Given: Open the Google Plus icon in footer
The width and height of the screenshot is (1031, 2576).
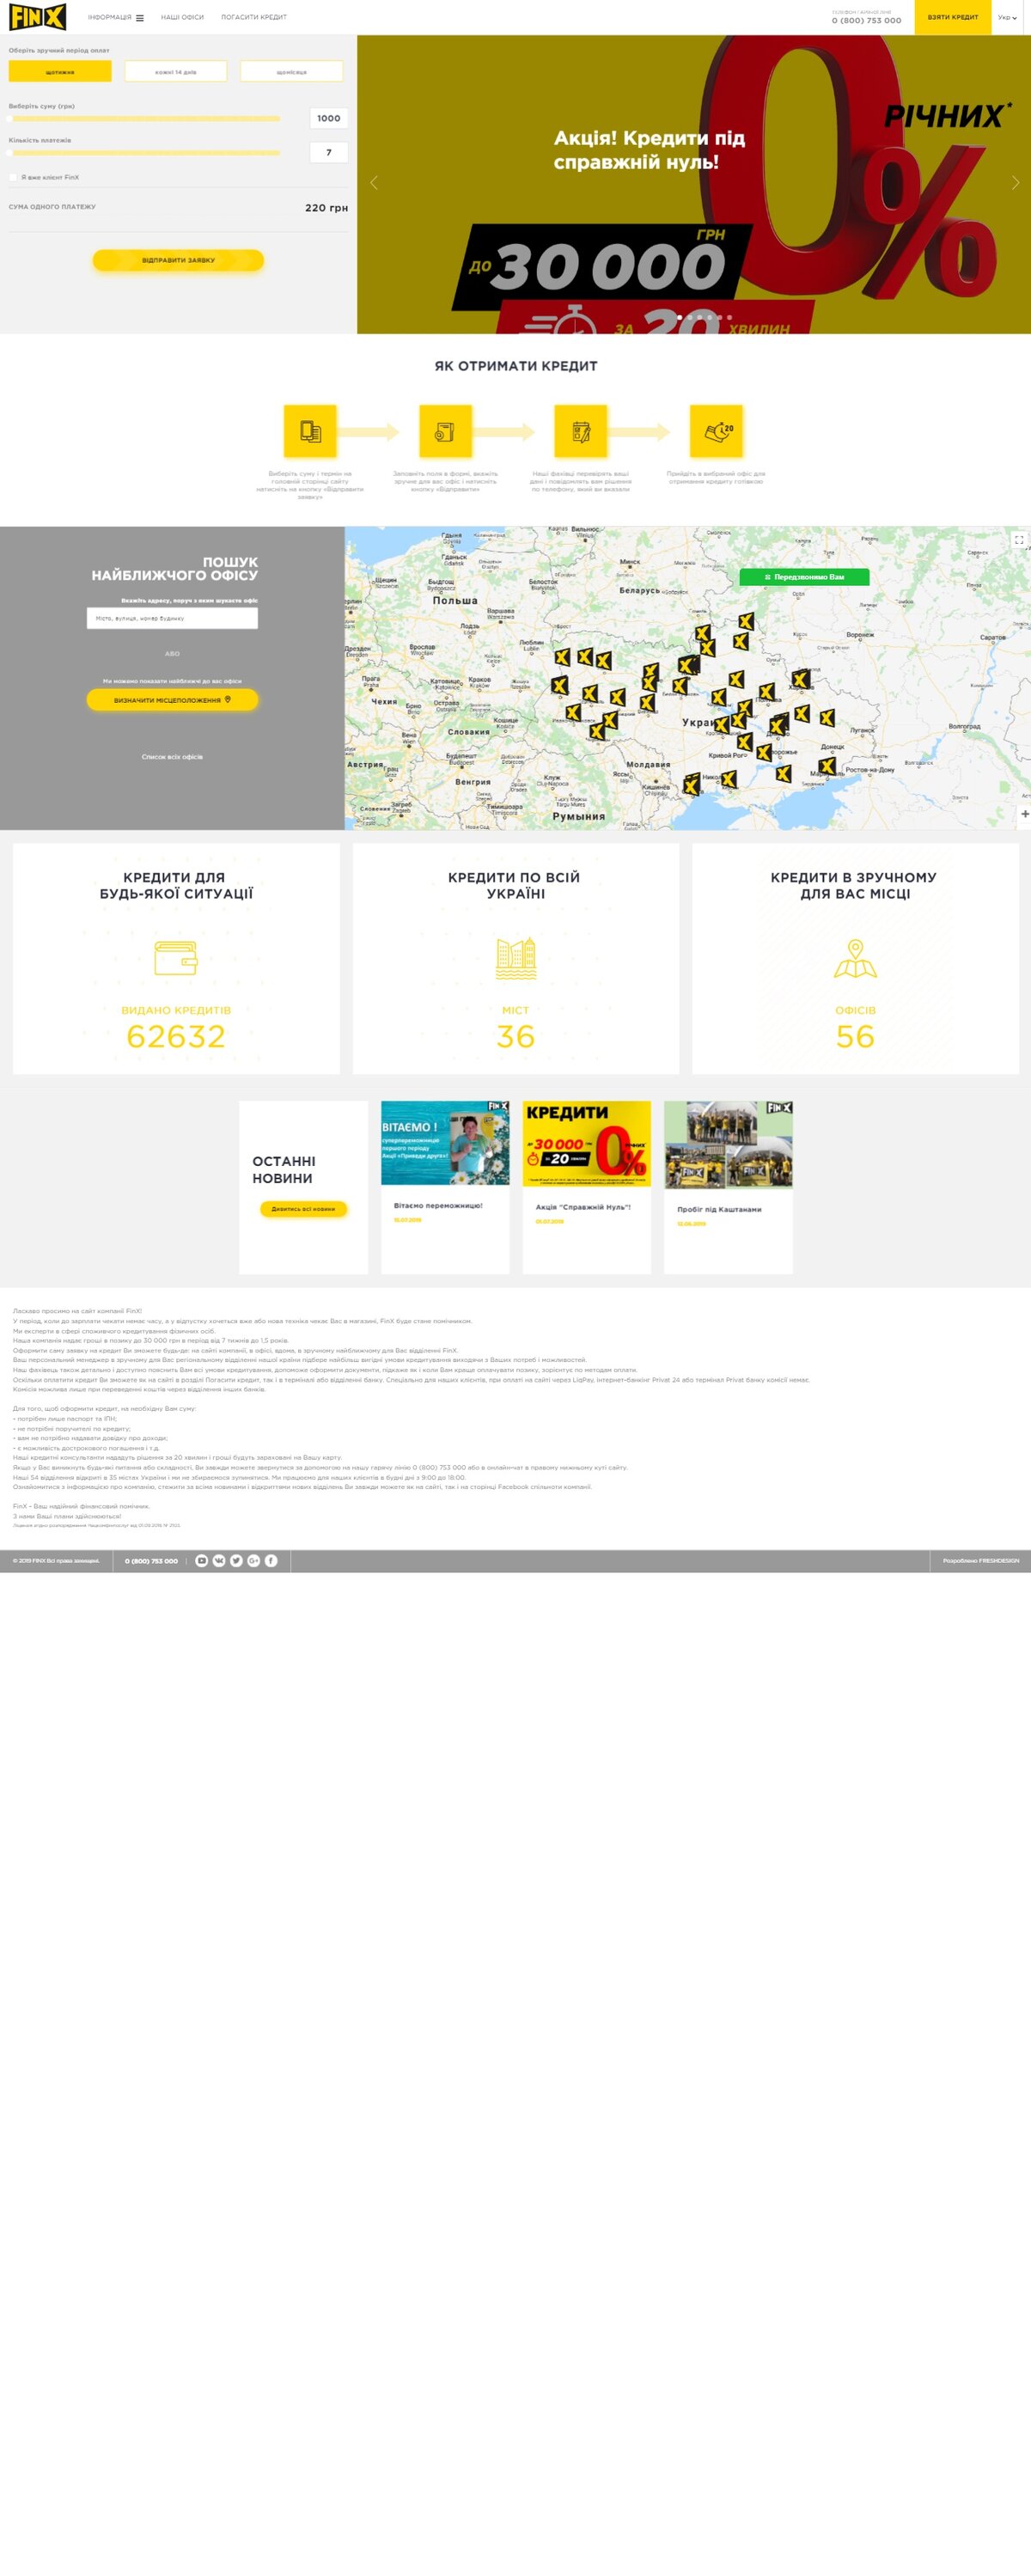Looking at the screenshot, I should click(254, 1560).
